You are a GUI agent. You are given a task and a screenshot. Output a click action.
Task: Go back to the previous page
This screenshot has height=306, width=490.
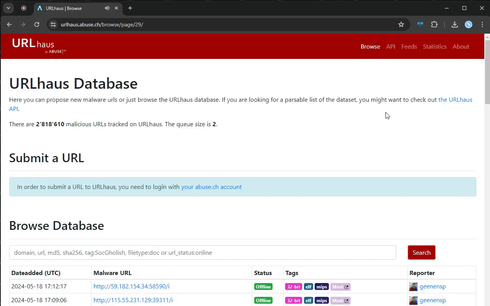(x=9, y=24)
